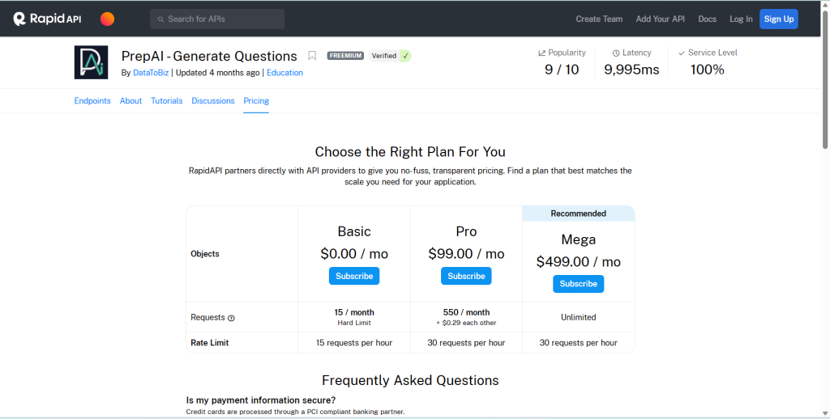Screen dimensions: 830x419
Task: Click the 'Rate Limit' row label
Action: pos(210,343)
